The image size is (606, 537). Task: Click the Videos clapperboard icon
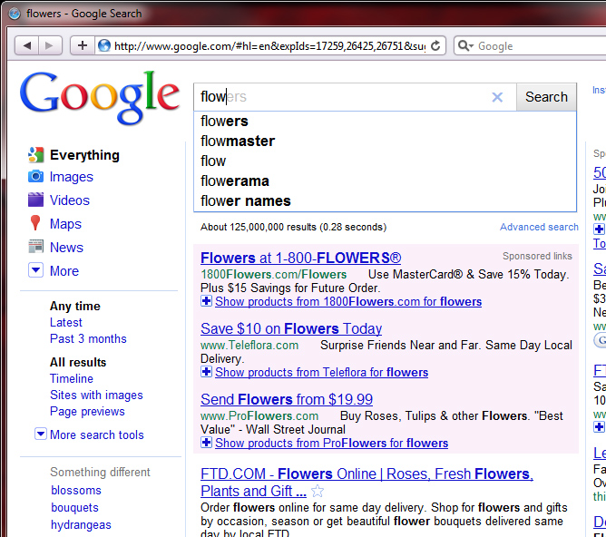35,200
